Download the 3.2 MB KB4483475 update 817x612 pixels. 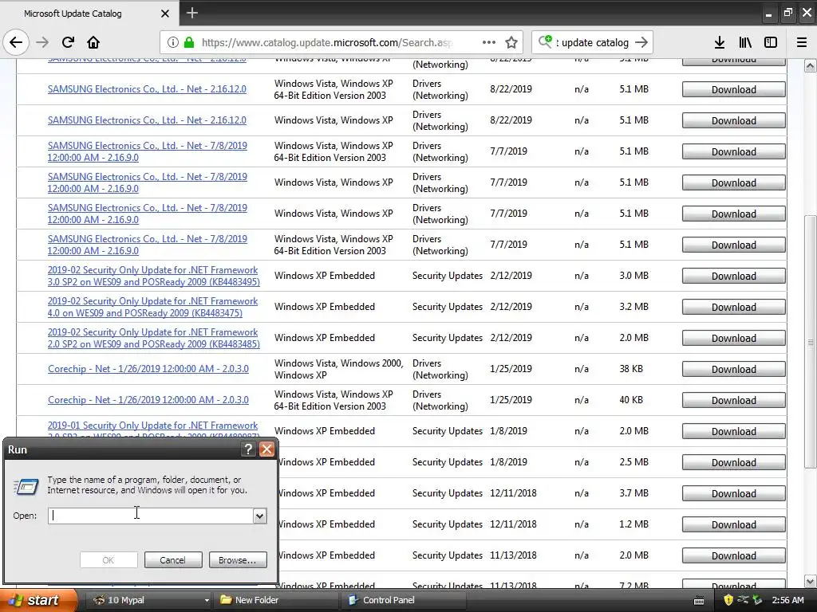point(734,307)
